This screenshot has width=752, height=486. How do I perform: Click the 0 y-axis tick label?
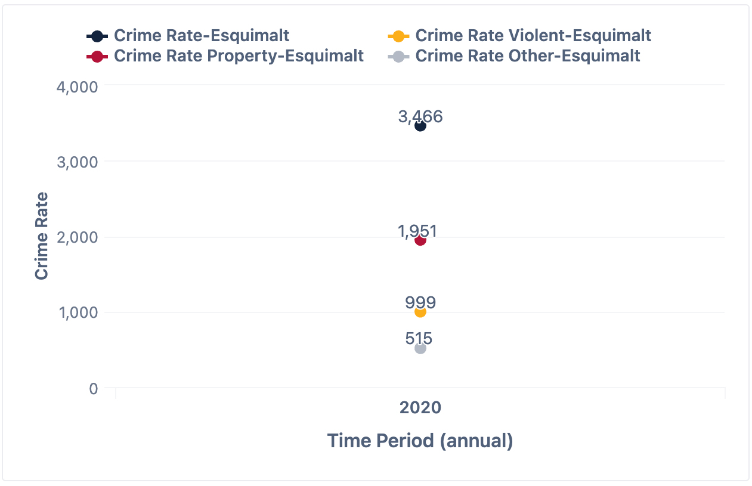(x=93, y=389)
